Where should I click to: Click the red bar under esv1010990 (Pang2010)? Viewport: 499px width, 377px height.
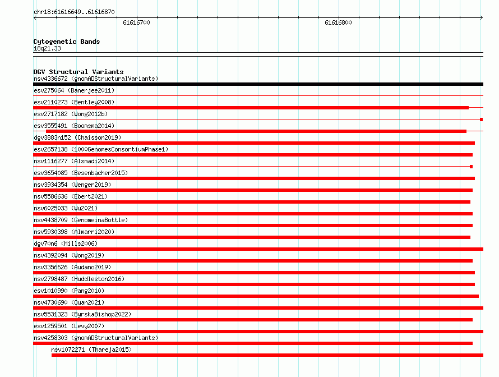[x=256, y=296]
